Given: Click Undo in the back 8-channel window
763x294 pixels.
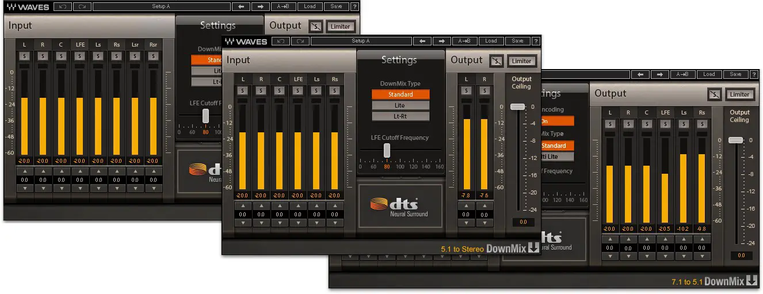Looking at the screenshot, I should 62,6.
